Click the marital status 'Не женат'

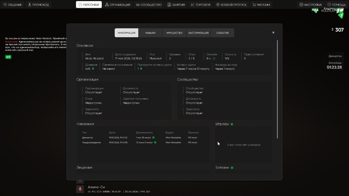pos(109,69)
